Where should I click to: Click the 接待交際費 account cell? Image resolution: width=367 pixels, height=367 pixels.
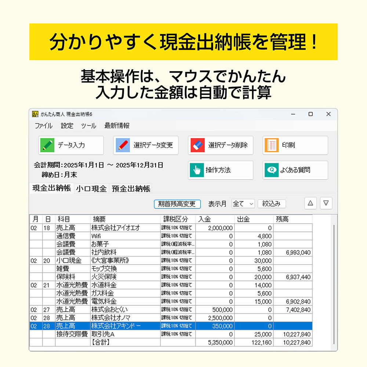[73, 334]
